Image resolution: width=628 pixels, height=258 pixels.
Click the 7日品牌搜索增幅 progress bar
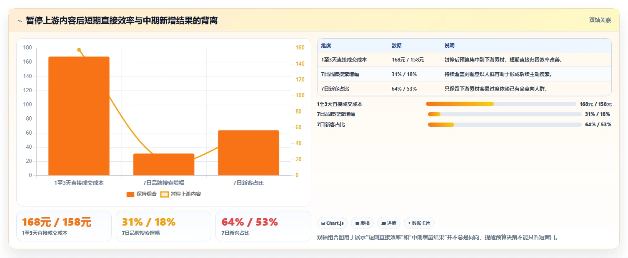tap(505, 114)
